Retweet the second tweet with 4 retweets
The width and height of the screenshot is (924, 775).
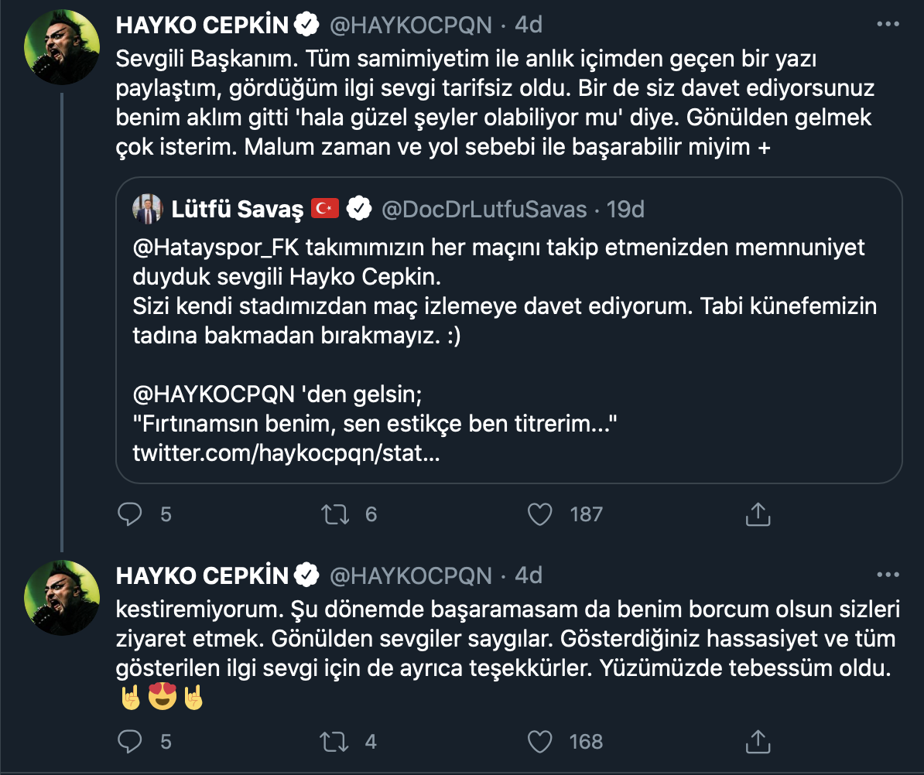click(335, 742)
